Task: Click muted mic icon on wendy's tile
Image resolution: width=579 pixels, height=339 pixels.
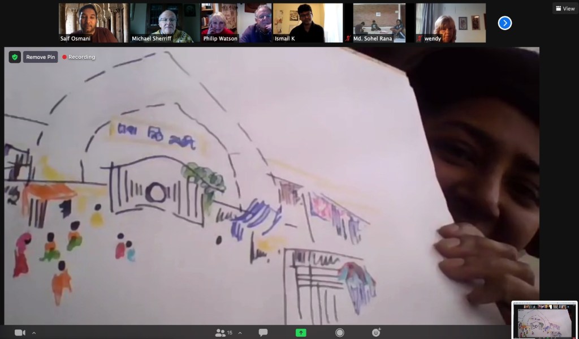Action: (420, 39)
